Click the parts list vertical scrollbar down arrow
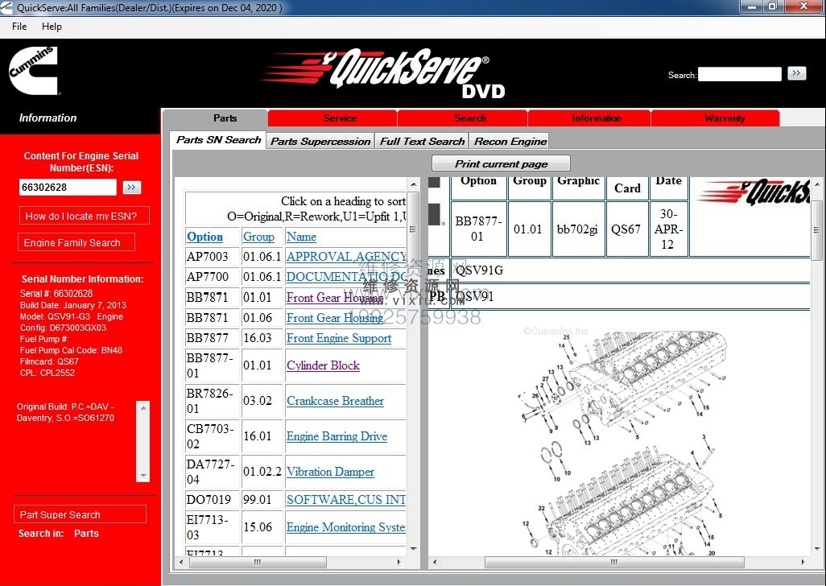 [414, 549]
